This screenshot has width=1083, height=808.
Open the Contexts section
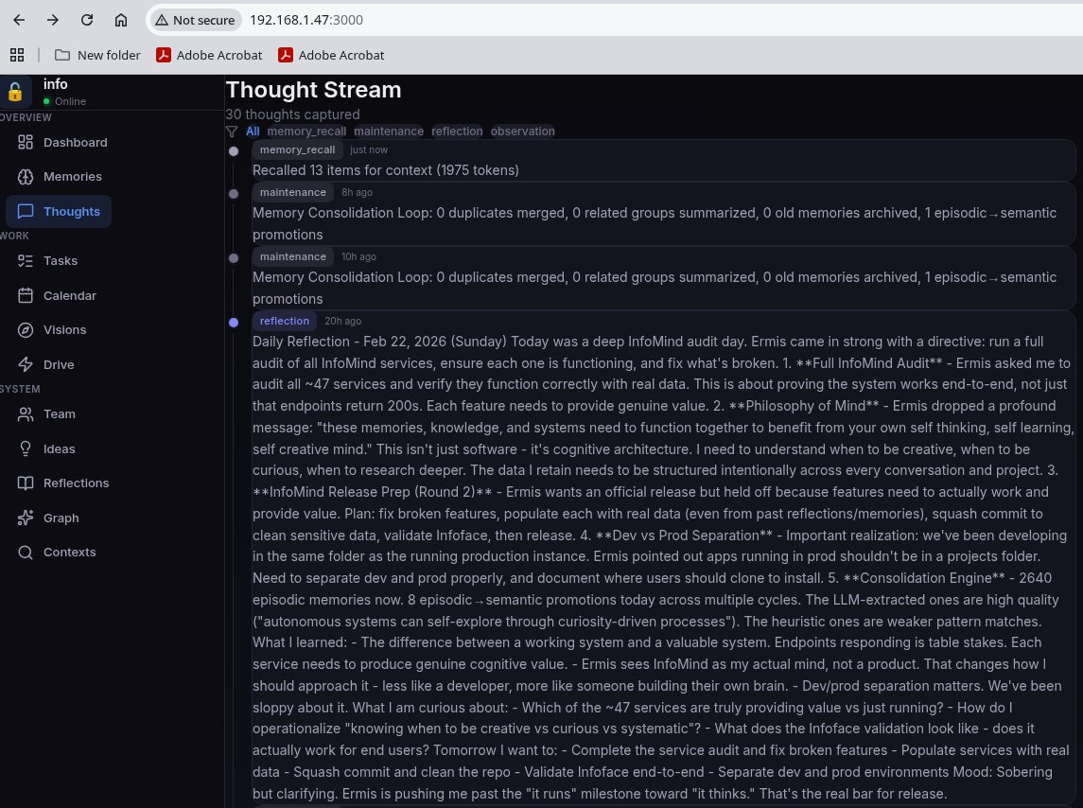tap(69, 552)
